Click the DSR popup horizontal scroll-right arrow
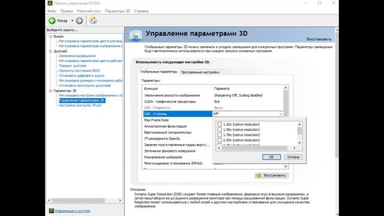 pyautogui.click(x=295, y=148)
